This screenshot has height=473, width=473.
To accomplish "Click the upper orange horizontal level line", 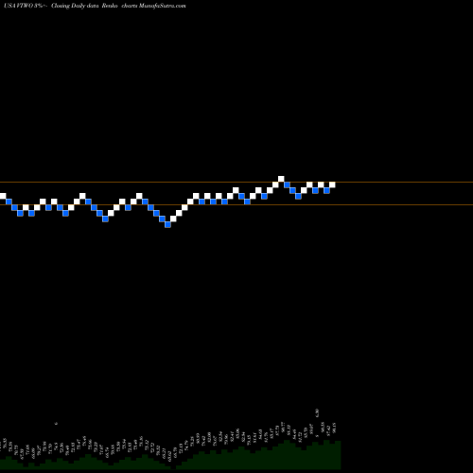I will point(236,183).
